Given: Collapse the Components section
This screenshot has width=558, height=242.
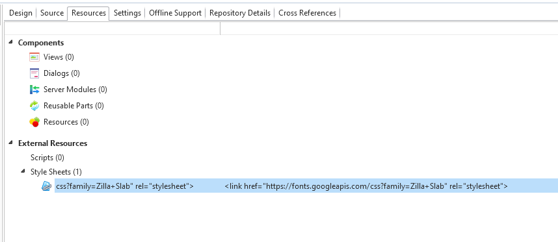Looking at the screenshot, I should [x=10, y=42].
